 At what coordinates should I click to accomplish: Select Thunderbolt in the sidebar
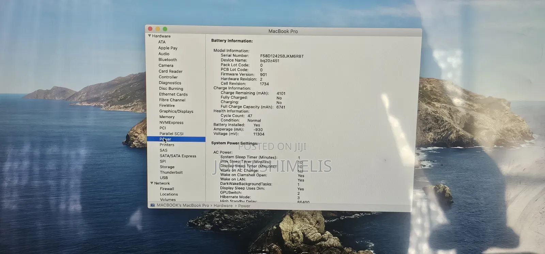point(171,172)
